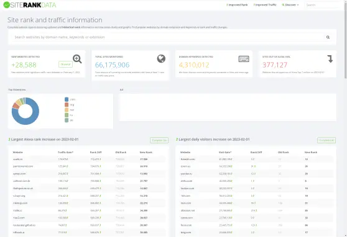The height and width of the screenshot is (237, 347).
Task: Open the 163.com link
Action: (185, 195)
